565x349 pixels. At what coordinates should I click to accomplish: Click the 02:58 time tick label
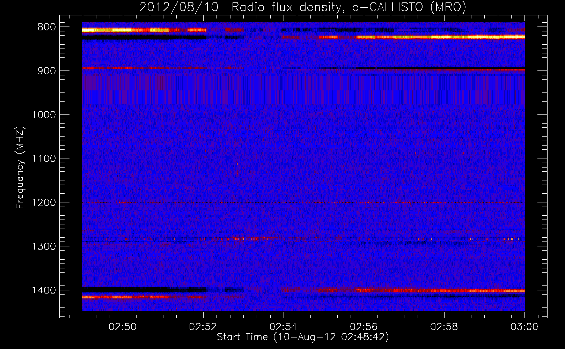click(444, 327)
